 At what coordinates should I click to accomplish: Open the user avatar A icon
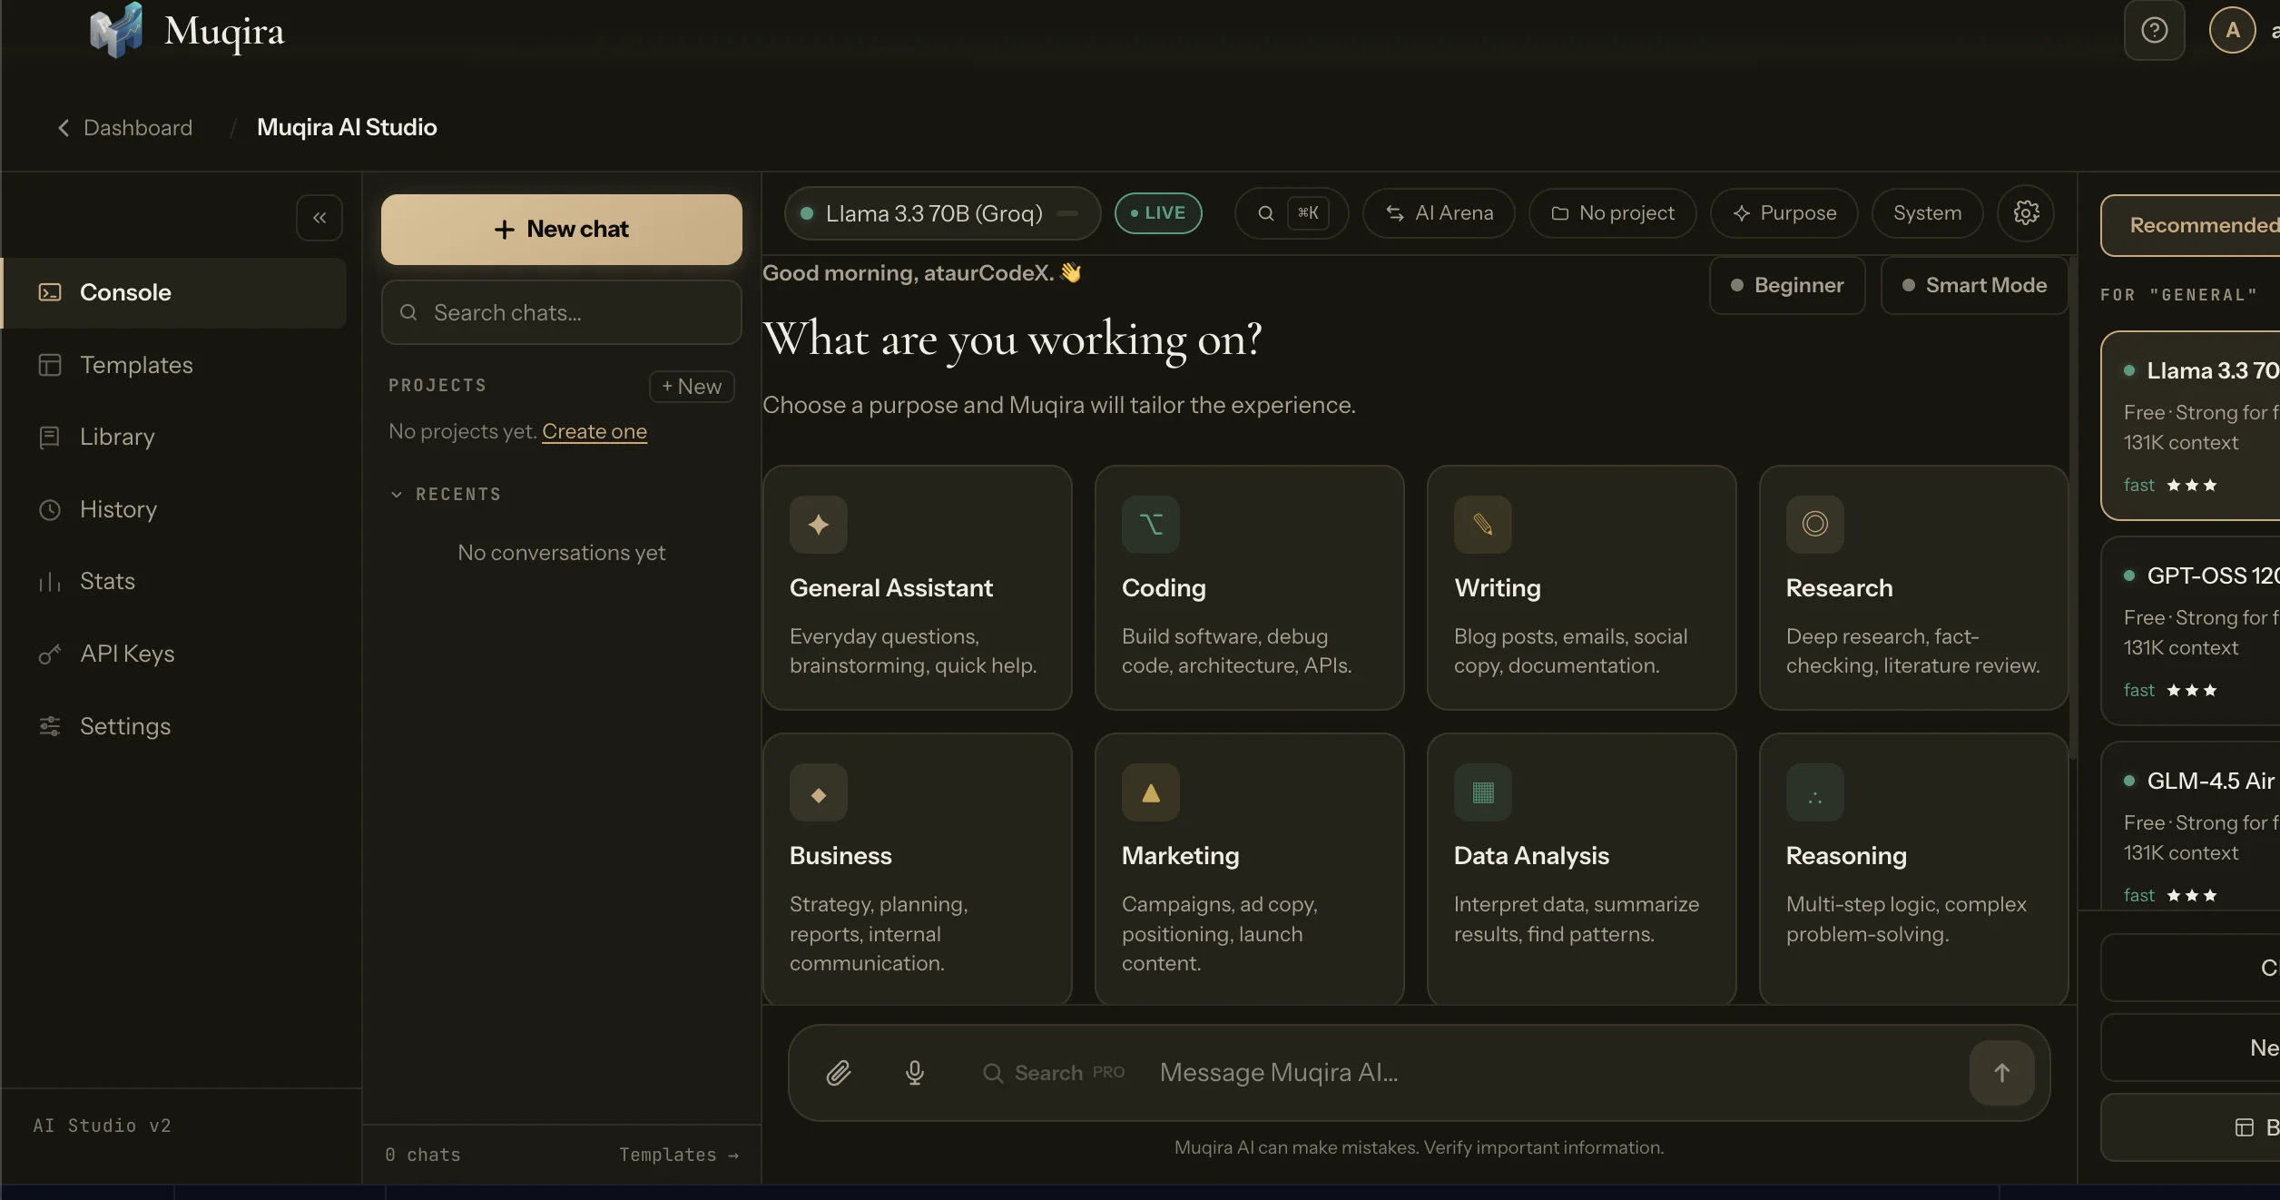2232,31
